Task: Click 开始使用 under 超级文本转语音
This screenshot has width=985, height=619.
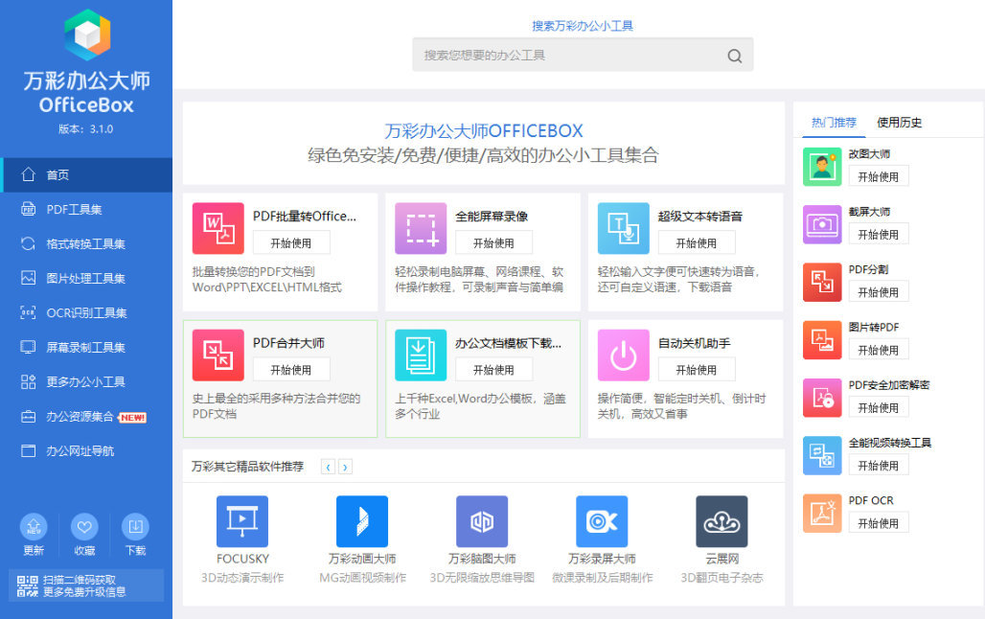Action: coord(697,243)
